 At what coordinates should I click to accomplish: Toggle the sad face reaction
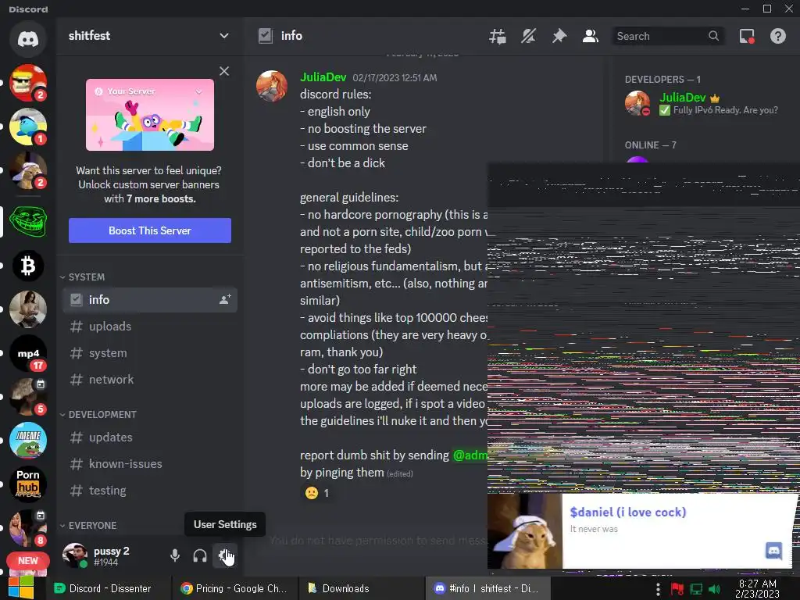pos(317,493)
